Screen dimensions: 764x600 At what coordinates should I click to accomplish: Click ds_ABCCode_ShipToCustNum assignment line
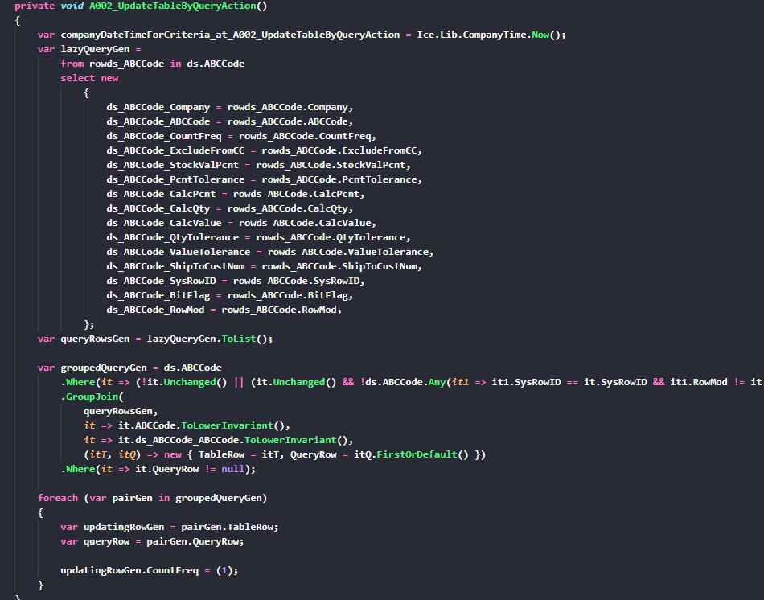[x=264, y=266]
